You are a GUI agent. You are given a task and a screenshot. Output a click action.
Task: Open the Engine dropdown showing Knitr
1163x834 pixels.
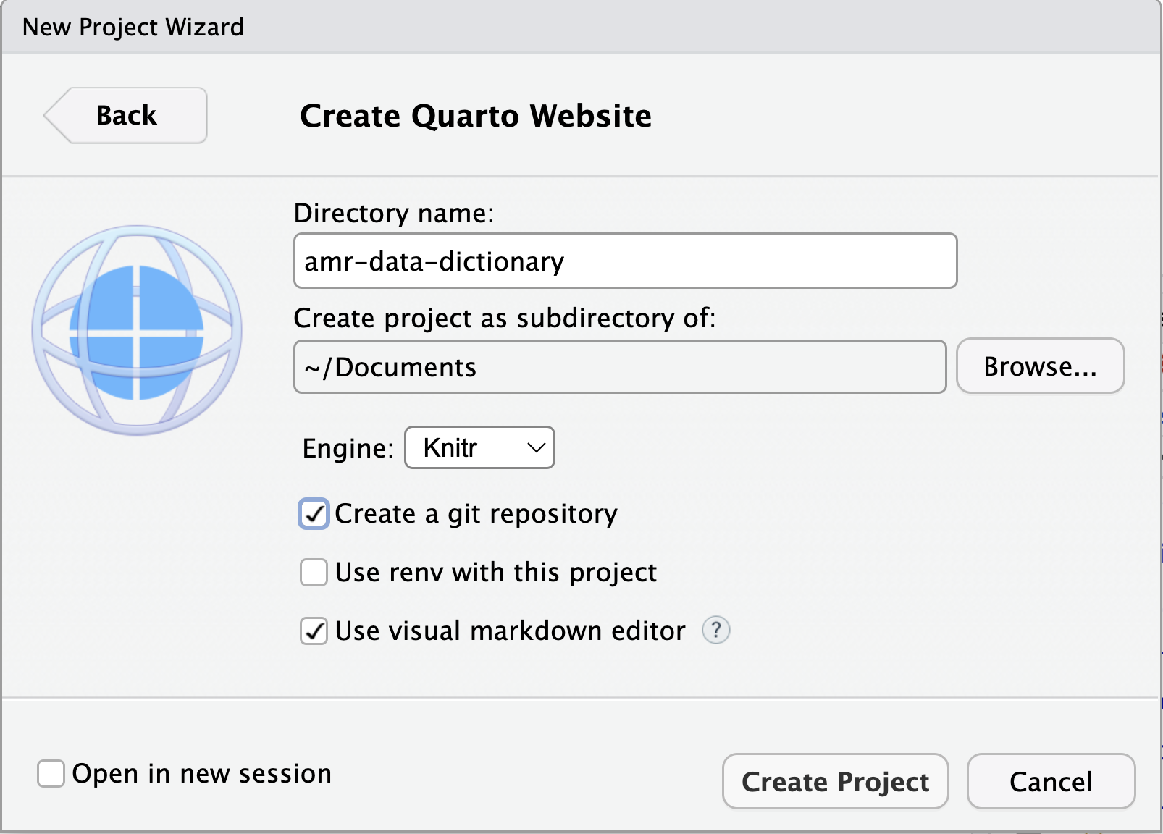(479, 447)
